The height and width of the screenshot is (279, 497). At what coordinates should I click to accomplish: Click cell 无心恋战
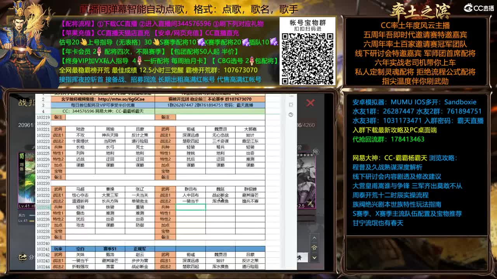(x=221, y=135)
